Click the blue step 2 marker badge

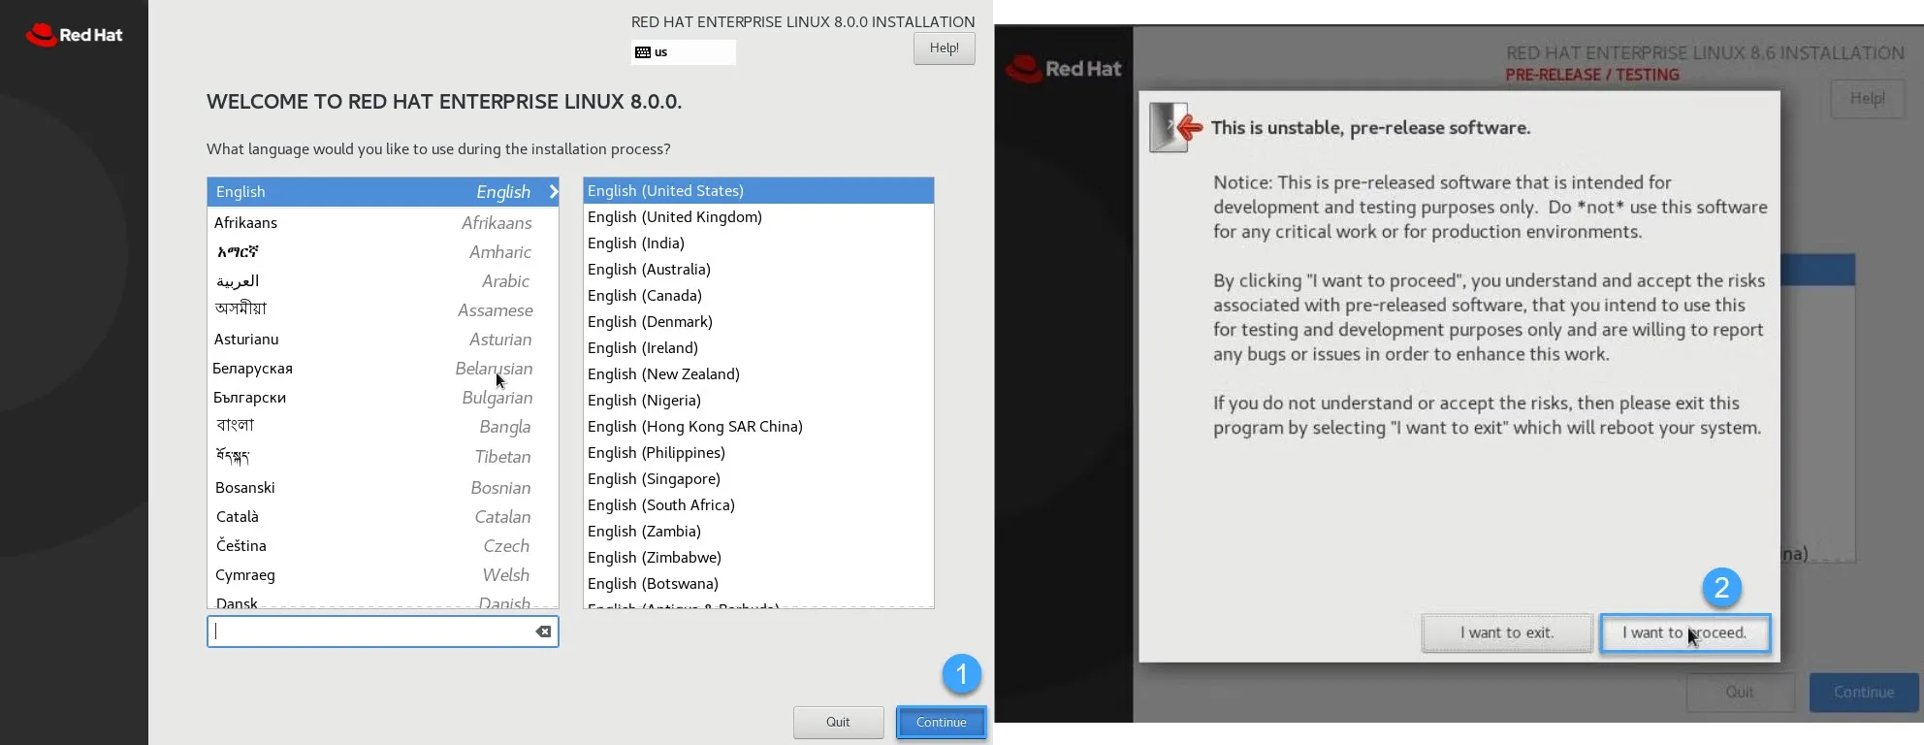1722,587
